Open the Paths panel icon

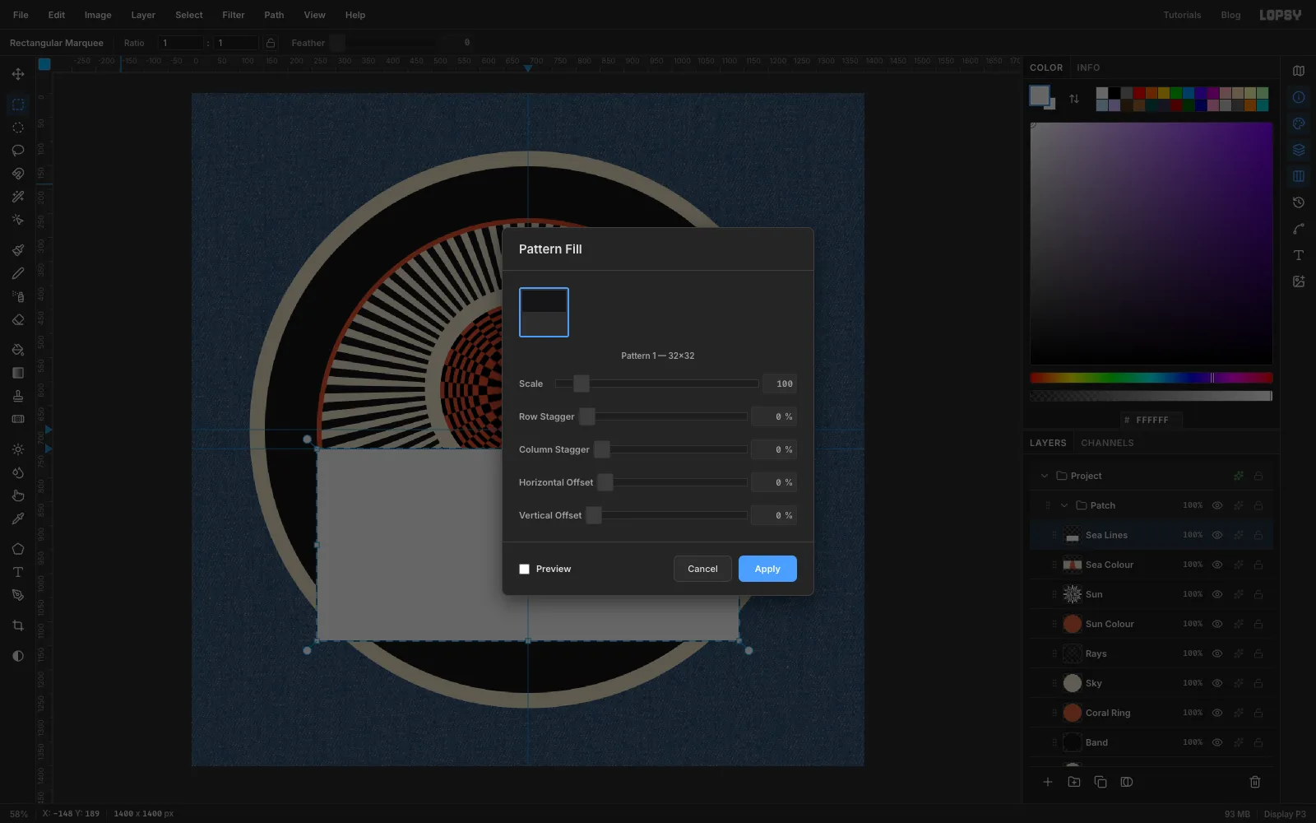pyautogui.click(x=1299, y=229)
